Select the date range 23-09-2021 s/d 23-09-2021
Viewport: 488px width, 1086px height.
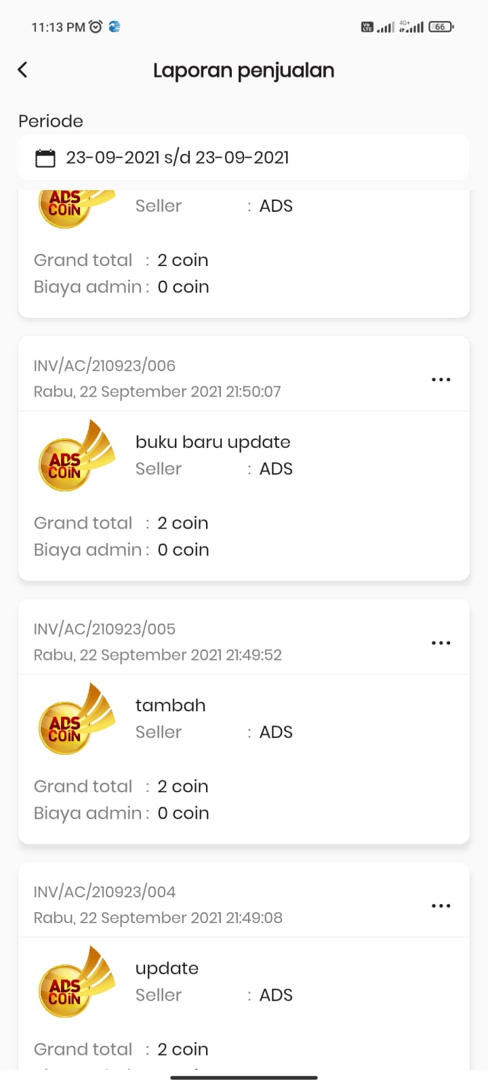tap(178, 157)
